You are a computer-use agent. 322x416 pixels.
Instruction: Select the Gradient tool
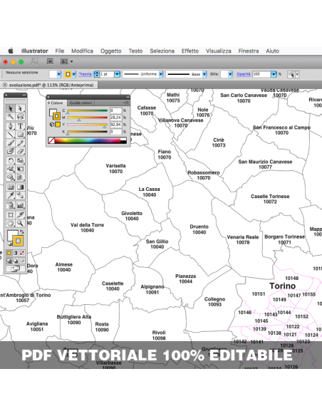[20, 187]
